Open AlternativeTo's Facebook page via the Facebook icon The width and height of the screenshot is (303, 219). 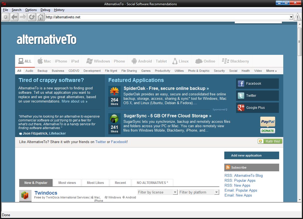(240, 83)
